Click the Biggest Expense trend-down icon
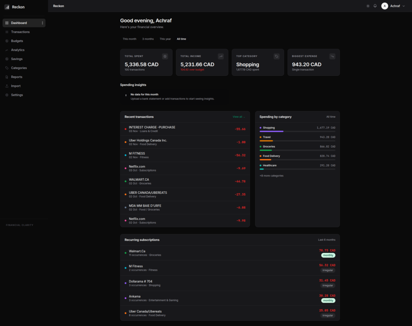Viewport: 412px width, 326px height. (x=332, y=56)
